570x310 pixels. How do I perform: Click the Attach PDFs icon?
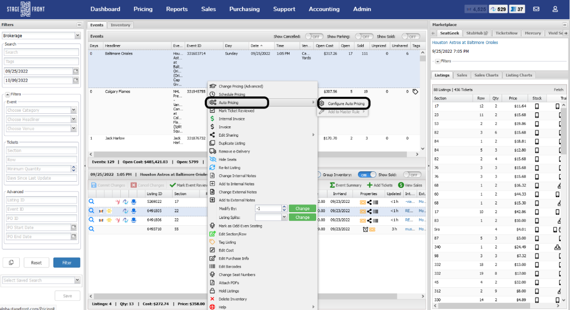pyautogui.click(x=212, y=283)
